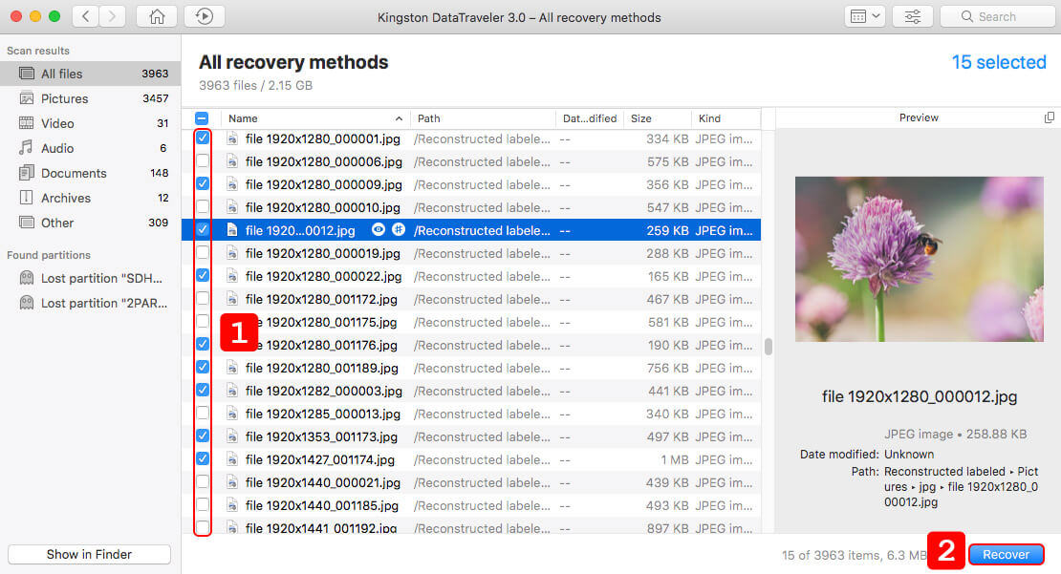Click ghost icon of Lost partition "2PAR..."
The width and height of the screenshot is (1061, 574).
coord(27,303)
